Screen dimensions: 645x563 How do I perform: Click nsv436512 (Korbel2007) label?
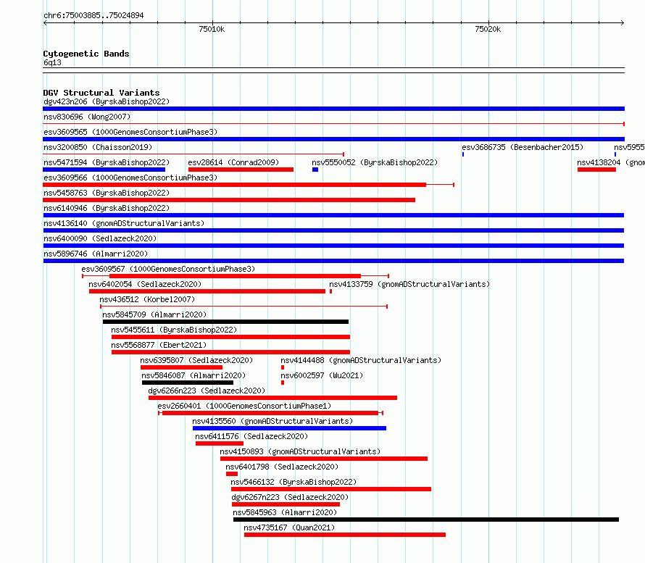[x=147, y=299]
